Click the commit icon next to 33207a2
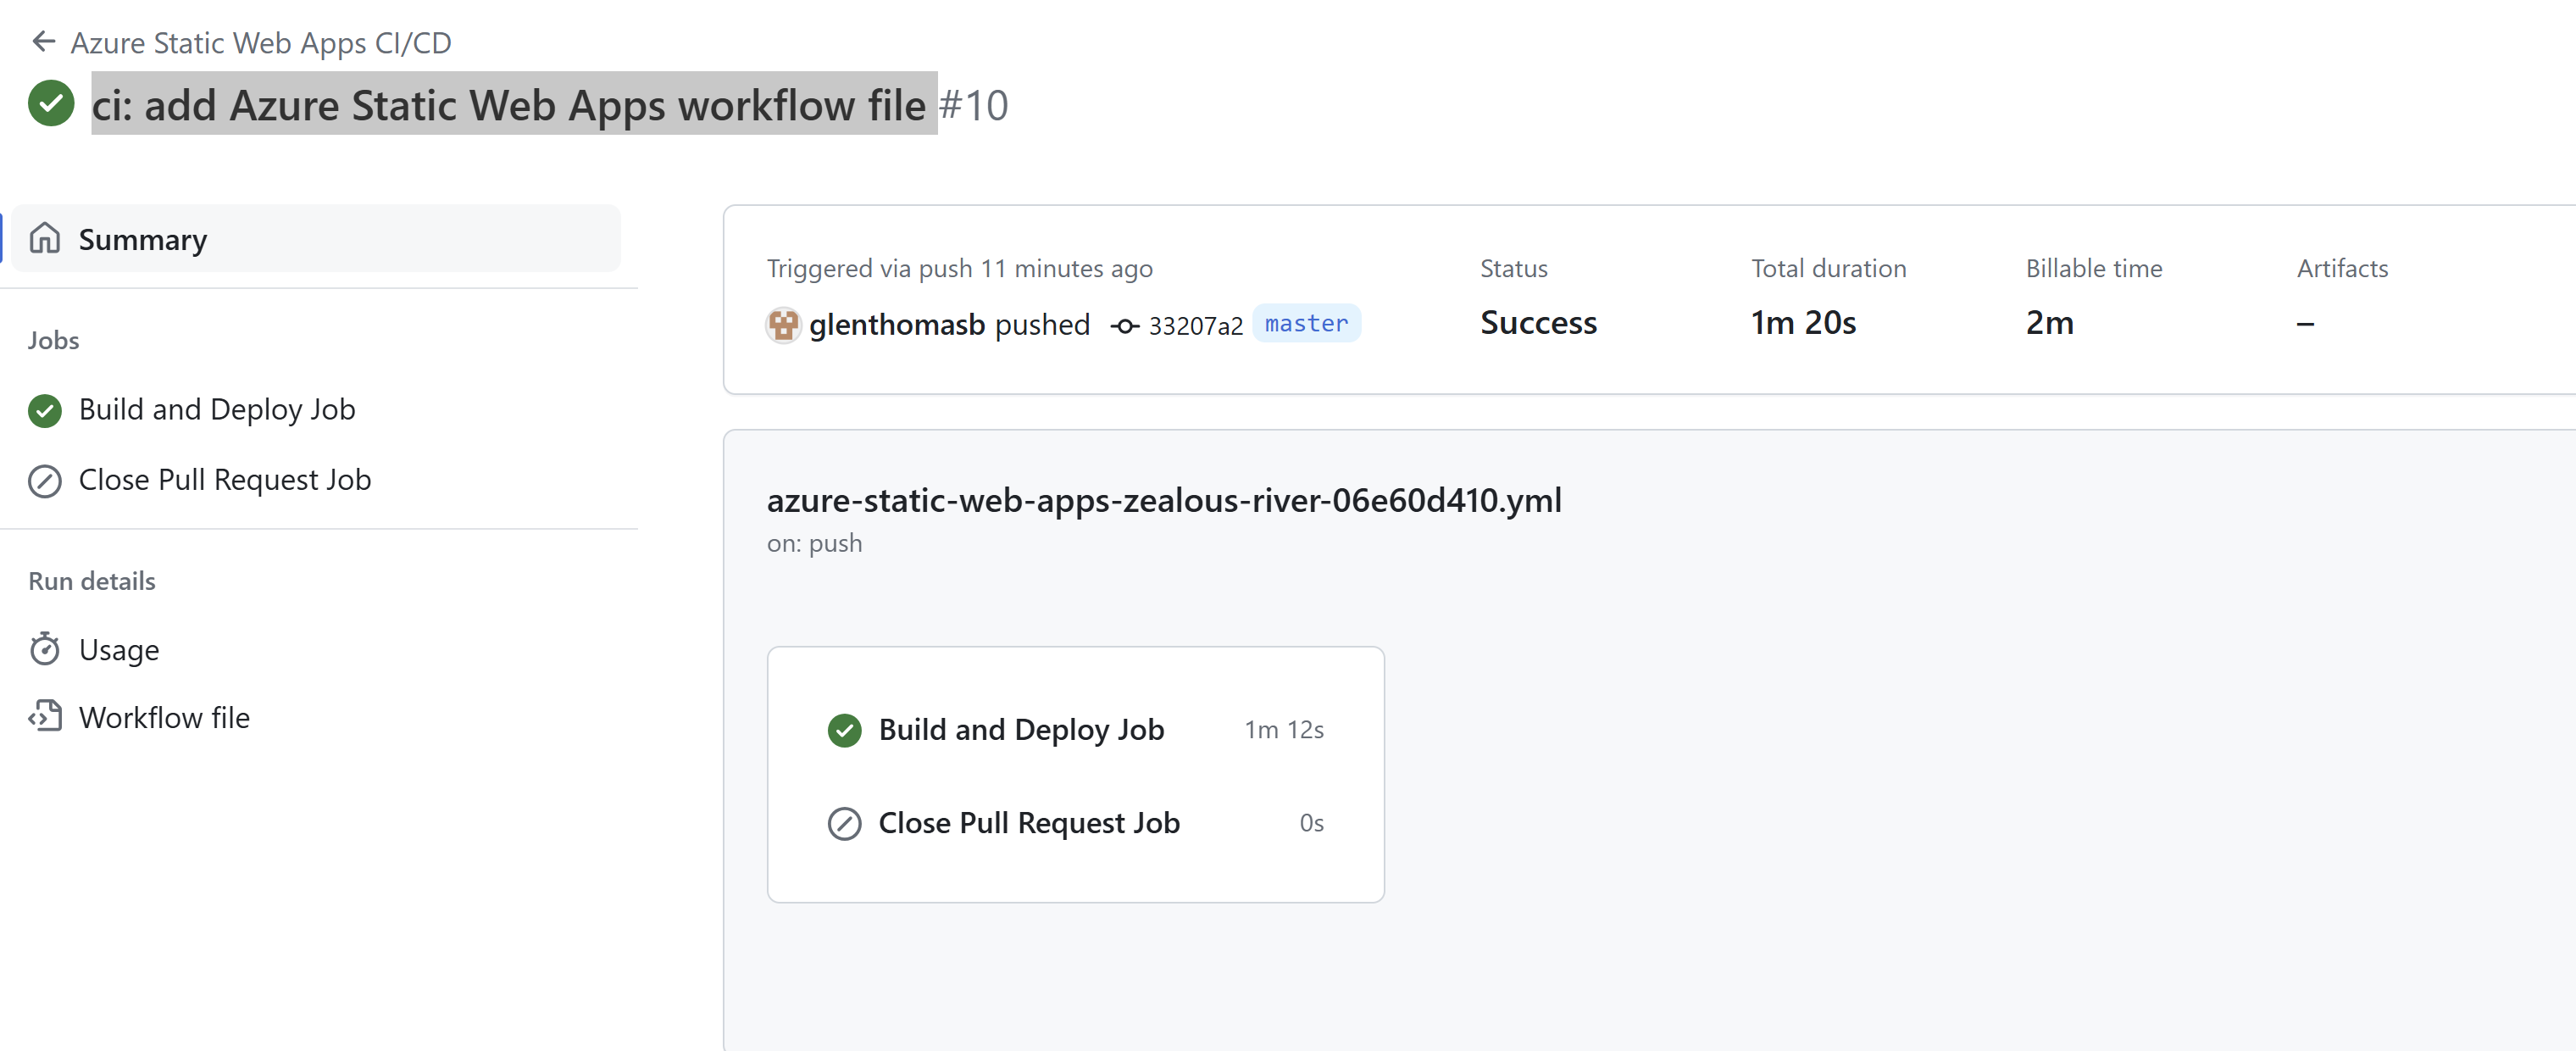Image resolution: width=2576 pixels, height=1051 pixels. 1125,326
